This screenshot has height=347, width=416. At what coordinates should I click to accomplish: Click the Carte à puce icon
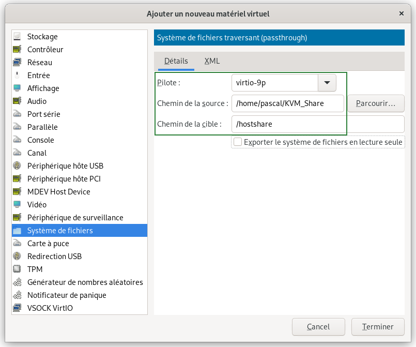tap(17, 244)
